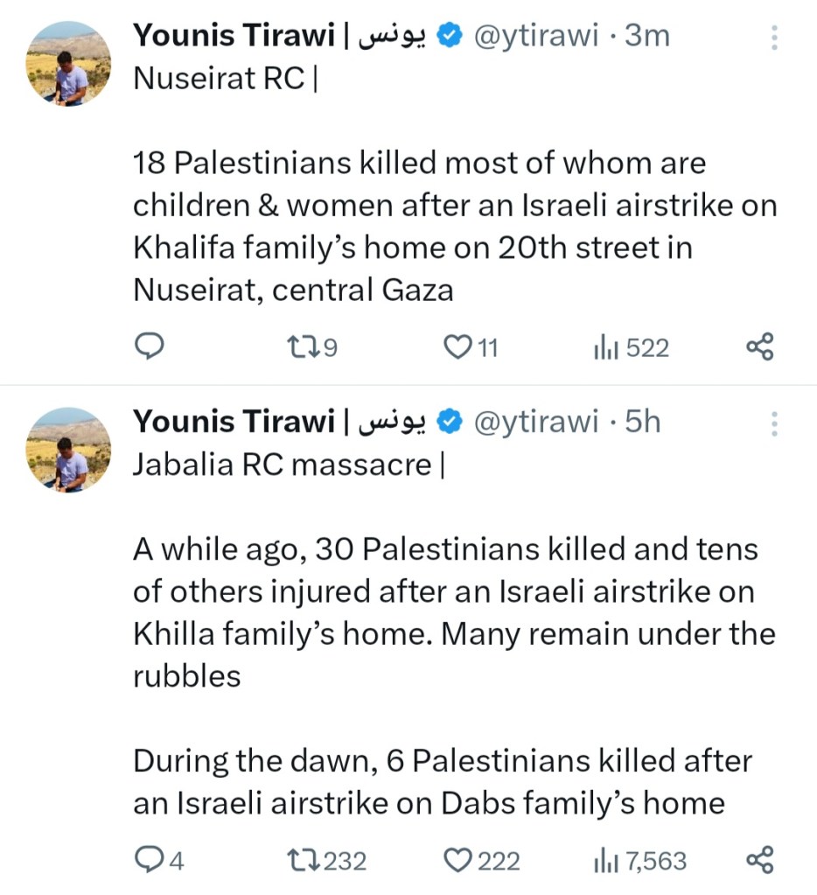
Task: Open the tweet about Khalifa family's home
Action: (454, 226)
